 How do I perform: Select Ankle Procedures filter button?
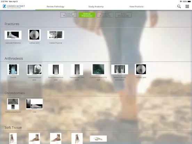point(123,15)
